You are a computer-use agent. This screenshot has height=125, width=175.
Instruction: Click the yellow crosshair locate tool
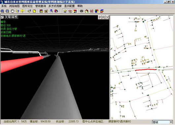22,11
